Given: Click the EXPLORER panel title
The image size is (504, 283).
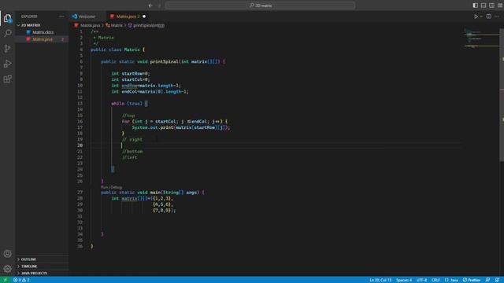Looking at the screenshot, I should pos(29,17).
